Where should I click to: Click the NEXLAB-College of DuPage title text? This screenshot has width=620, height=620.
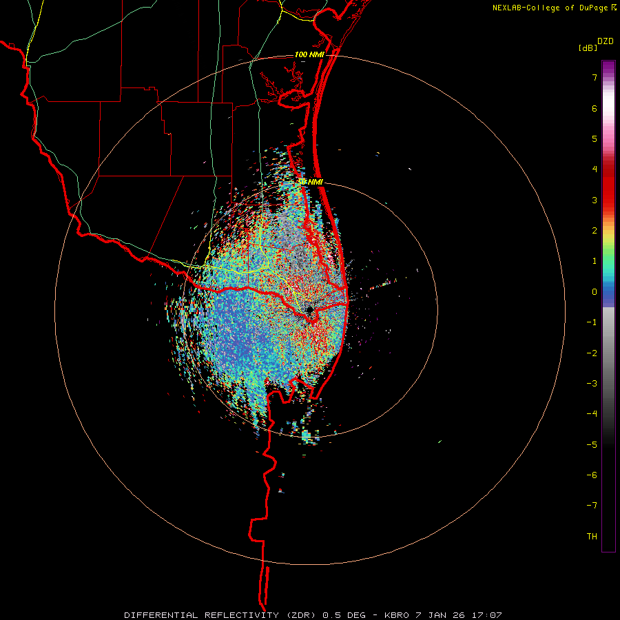551,8
